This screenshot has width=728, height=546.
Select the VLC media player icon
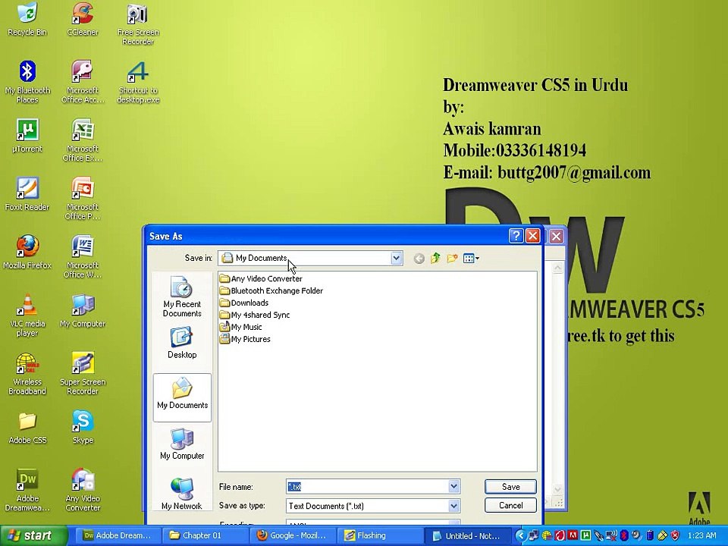click(x=27, y=315)
